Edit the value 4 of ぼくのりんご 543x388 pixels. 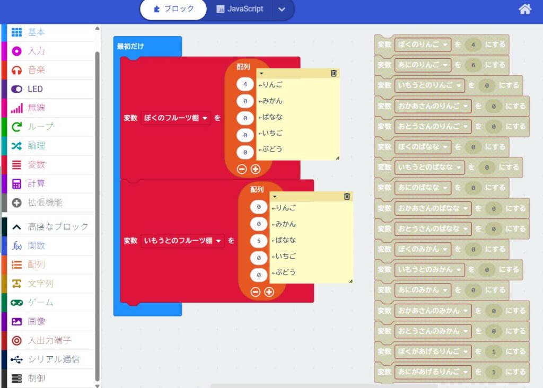473,45
